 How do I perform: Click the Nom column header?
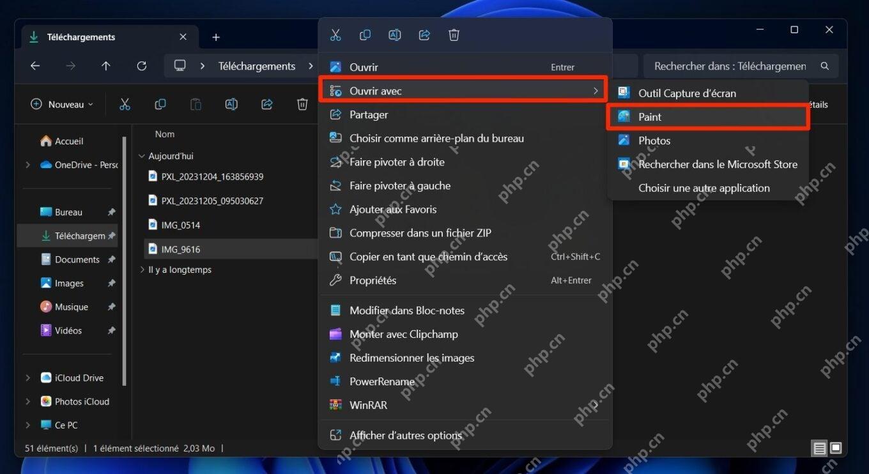pyautogui.click(x=165, y=134)
